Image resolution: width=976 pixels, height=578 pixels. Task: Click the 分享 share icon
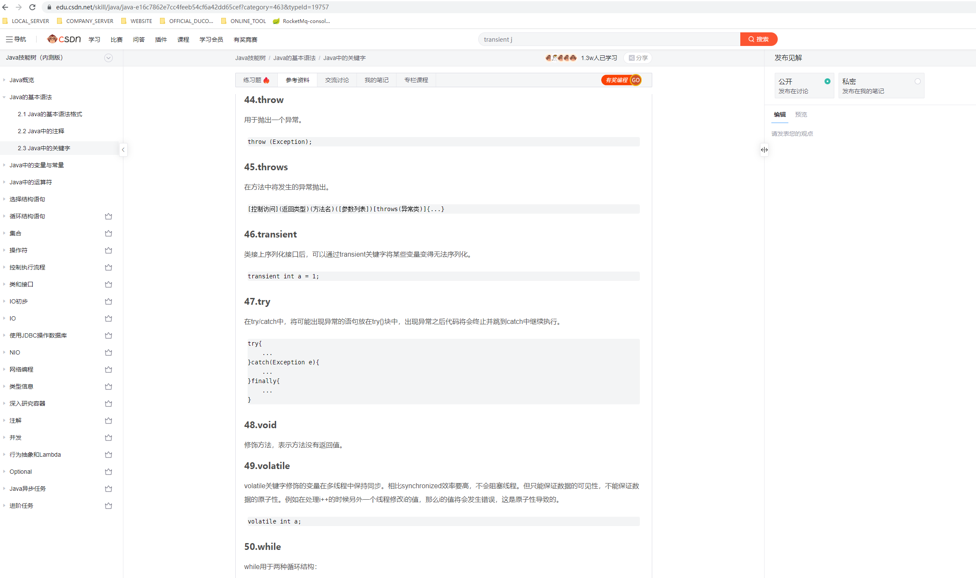(631, 58)
